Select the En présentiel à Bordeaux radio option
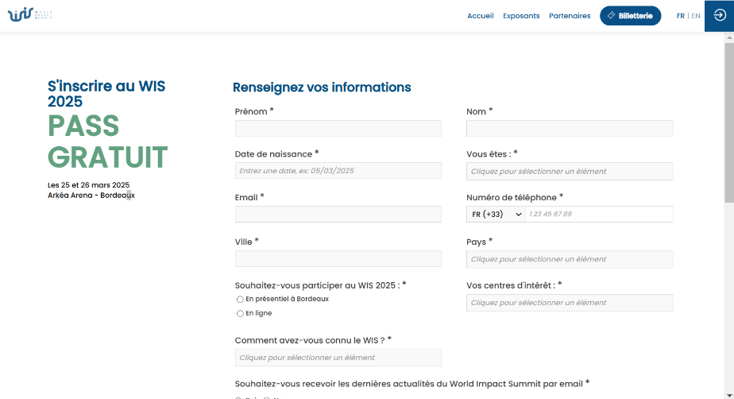Image resolution: width=734 pixels, height=399 pixels. click(240, 299)
